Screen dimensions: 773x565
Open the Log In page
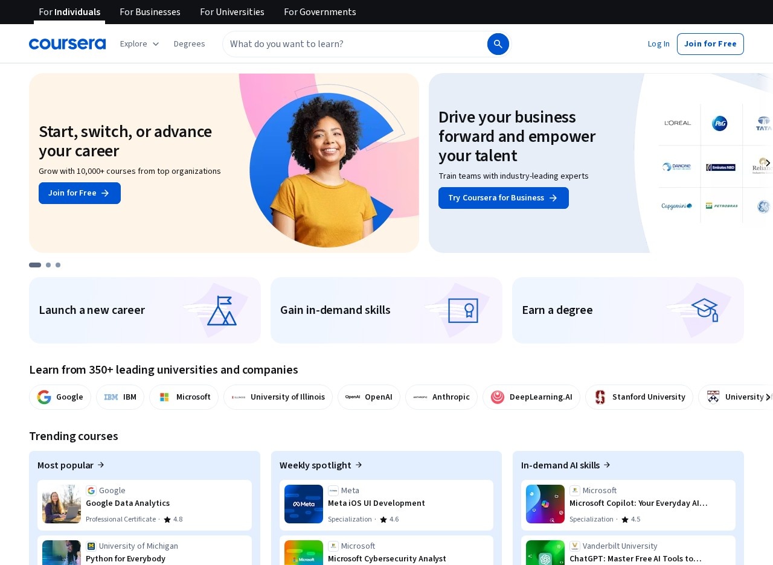click(x=658, y=43)
